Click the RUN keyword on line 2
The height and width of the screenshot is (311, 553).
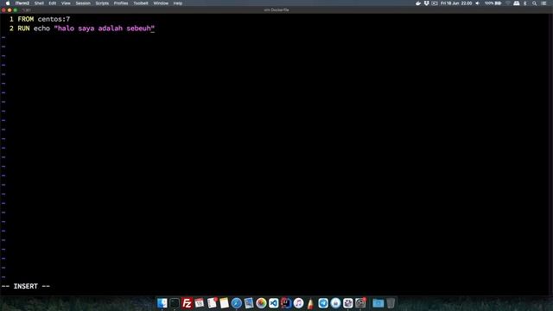23,29
